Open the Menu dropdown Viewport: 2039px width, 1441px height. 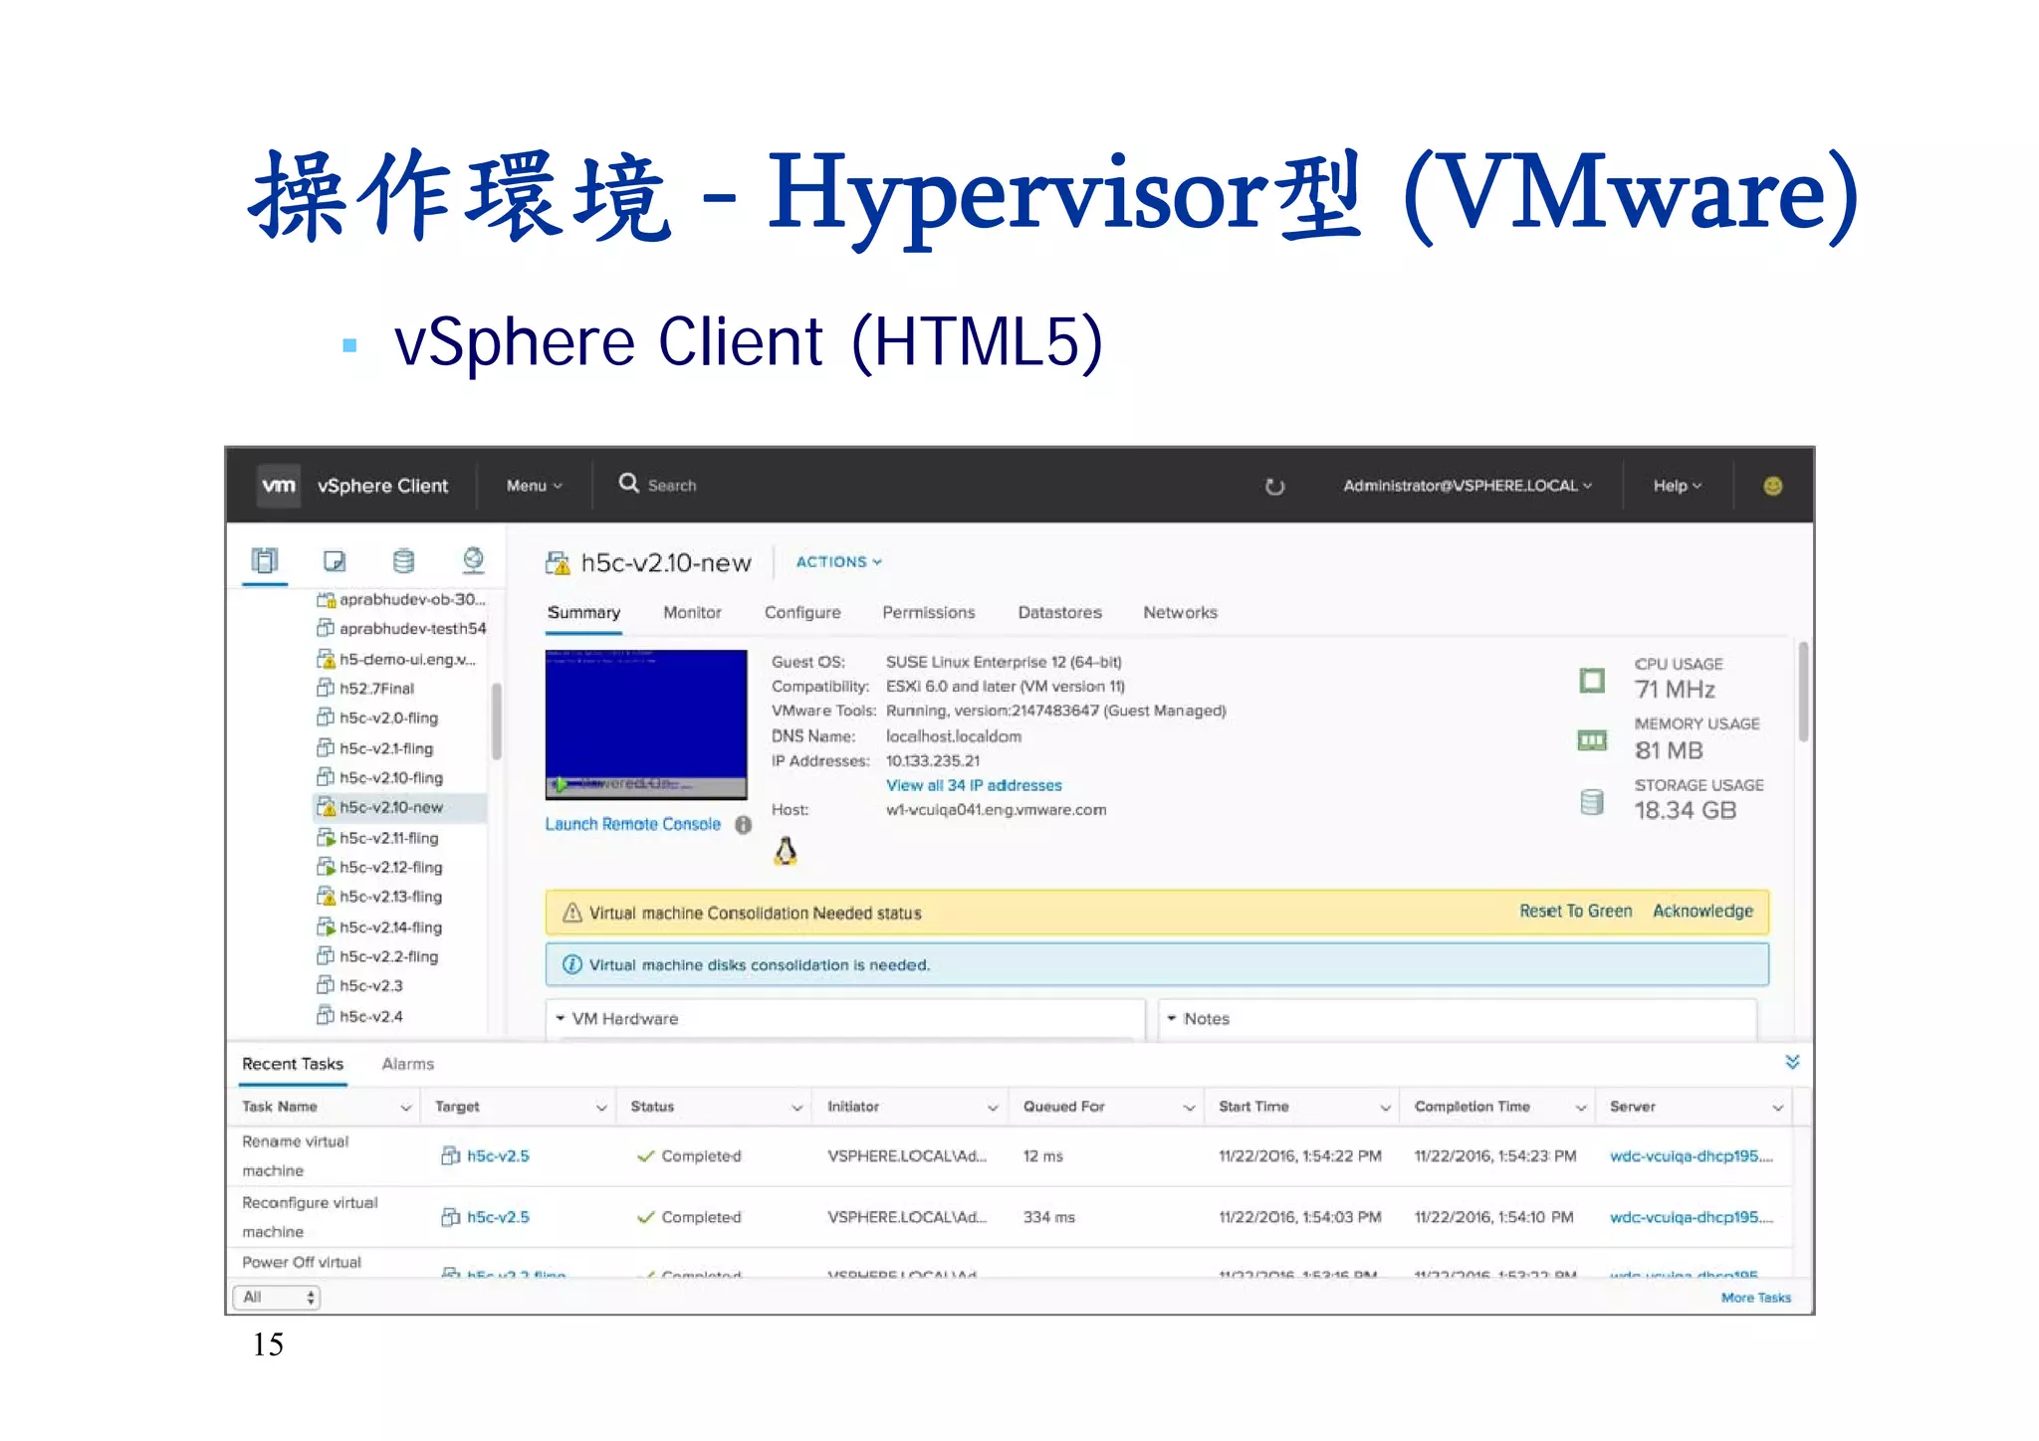(535, 486)
